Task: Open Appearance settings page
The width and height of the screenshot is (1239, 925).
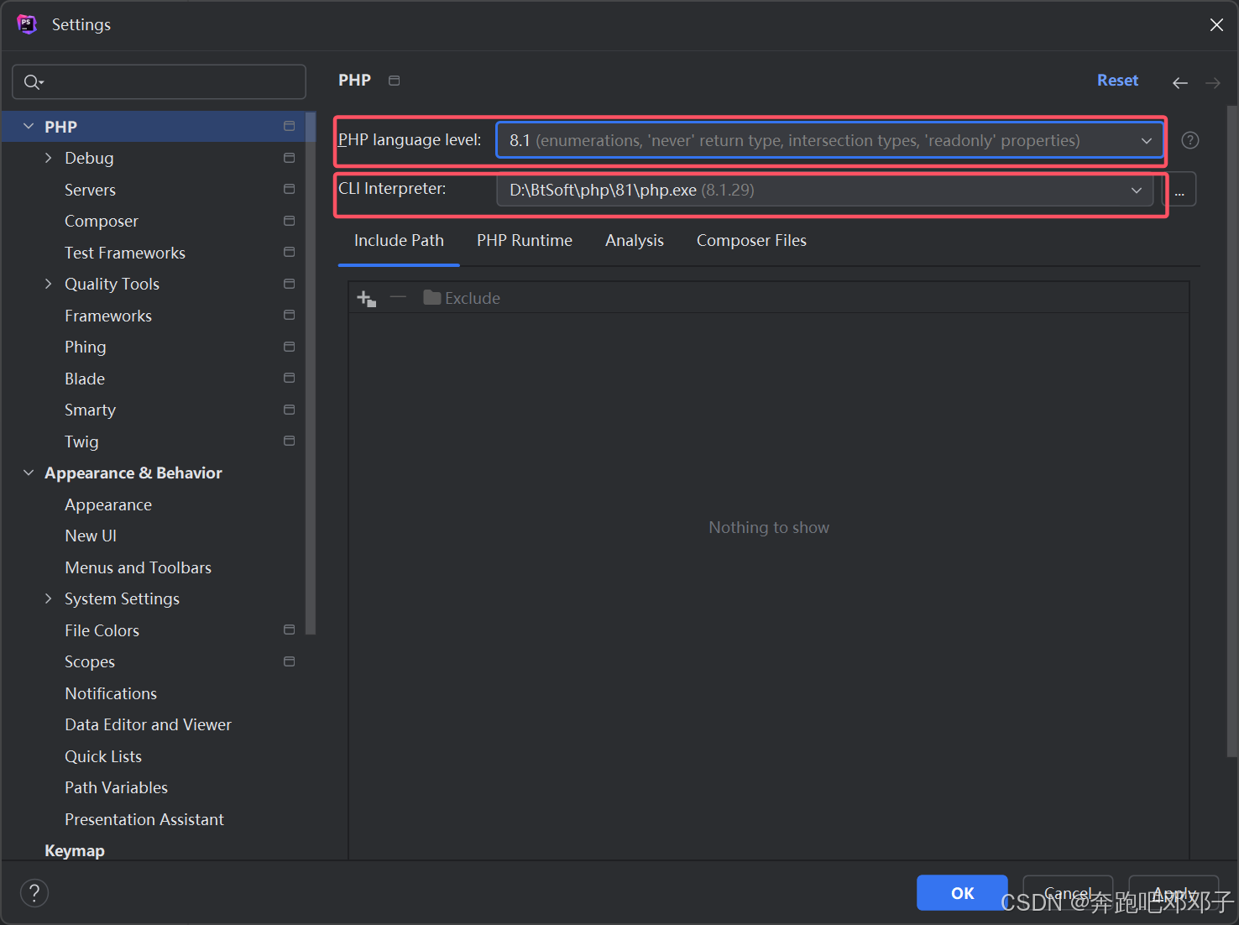Action: click(108, 504)
